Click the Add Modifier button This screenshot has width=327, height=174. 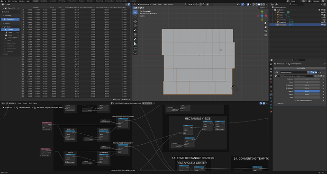(300, 68)
